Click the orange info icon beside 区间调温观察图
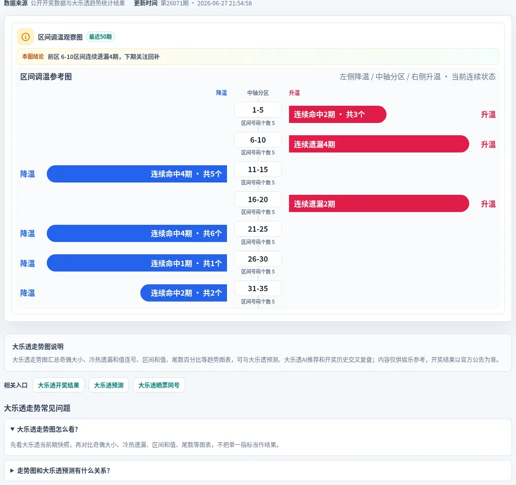This screenshot has height=485, width=516. [x=25, y=37]
